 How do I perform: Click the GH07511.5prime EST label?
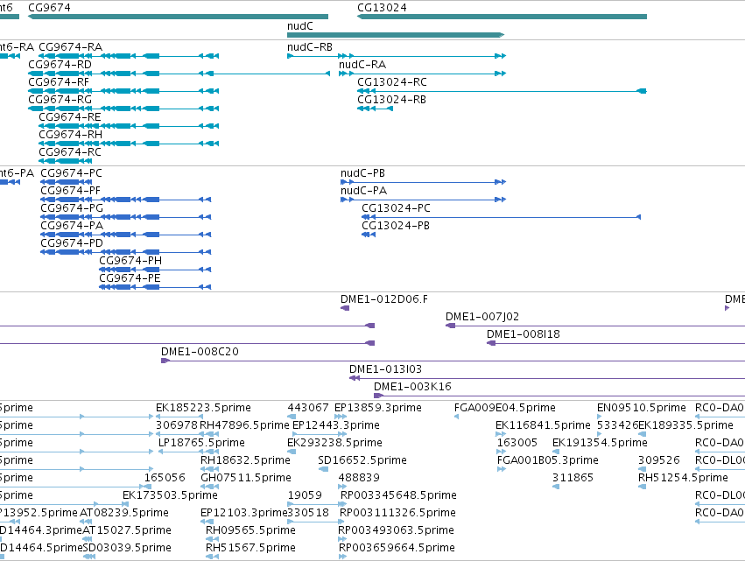[246, 478]
